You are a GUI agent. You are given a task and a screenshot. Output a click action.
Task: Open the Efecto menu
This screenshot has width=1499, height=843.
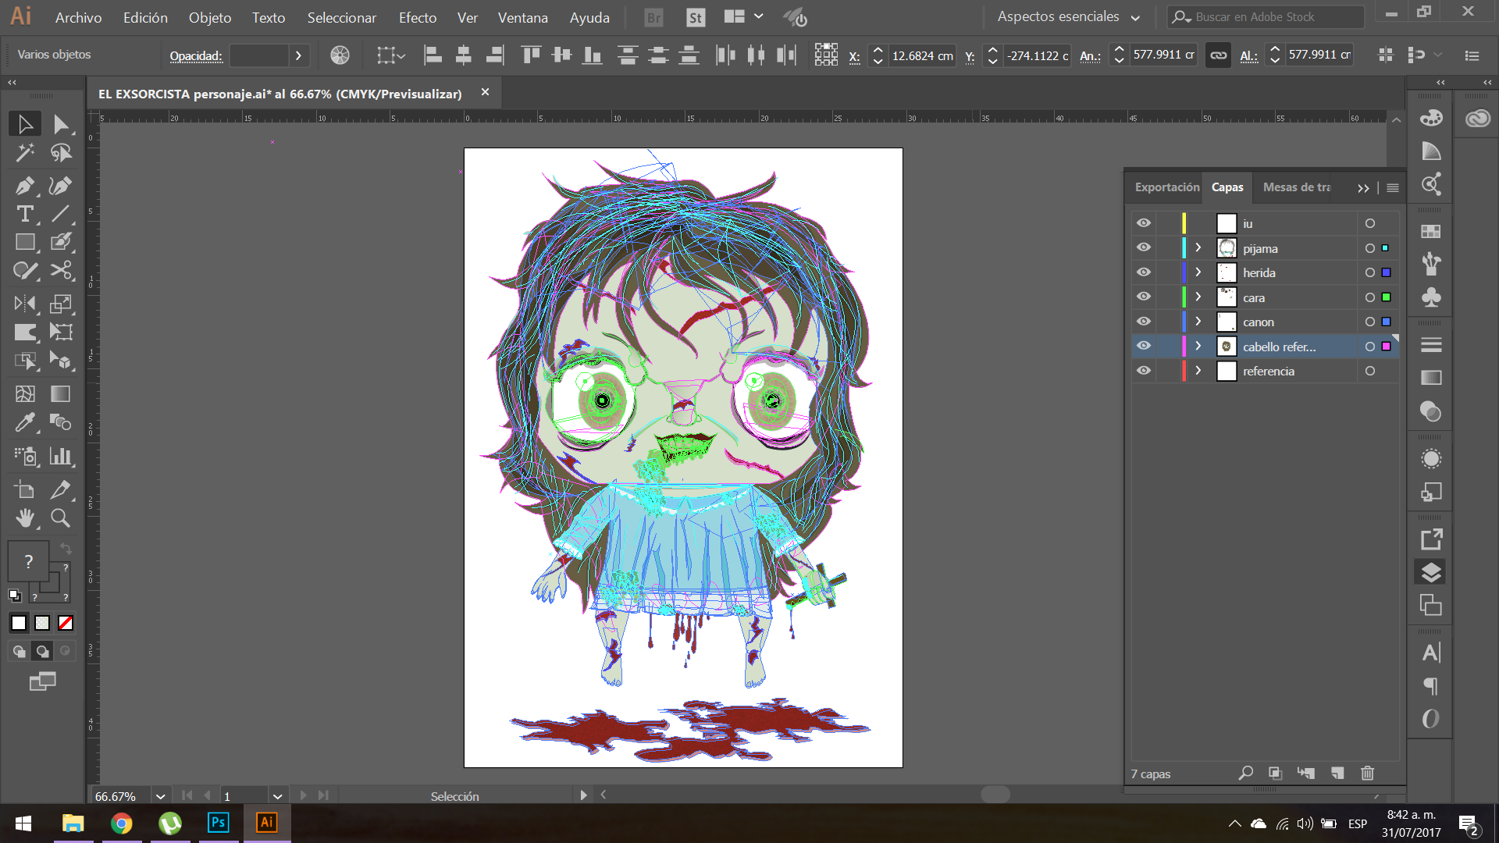tap(418, 17)
